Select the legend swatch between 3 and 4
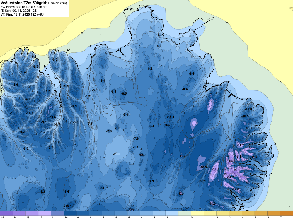293x219 pixels. pos(236,213)
